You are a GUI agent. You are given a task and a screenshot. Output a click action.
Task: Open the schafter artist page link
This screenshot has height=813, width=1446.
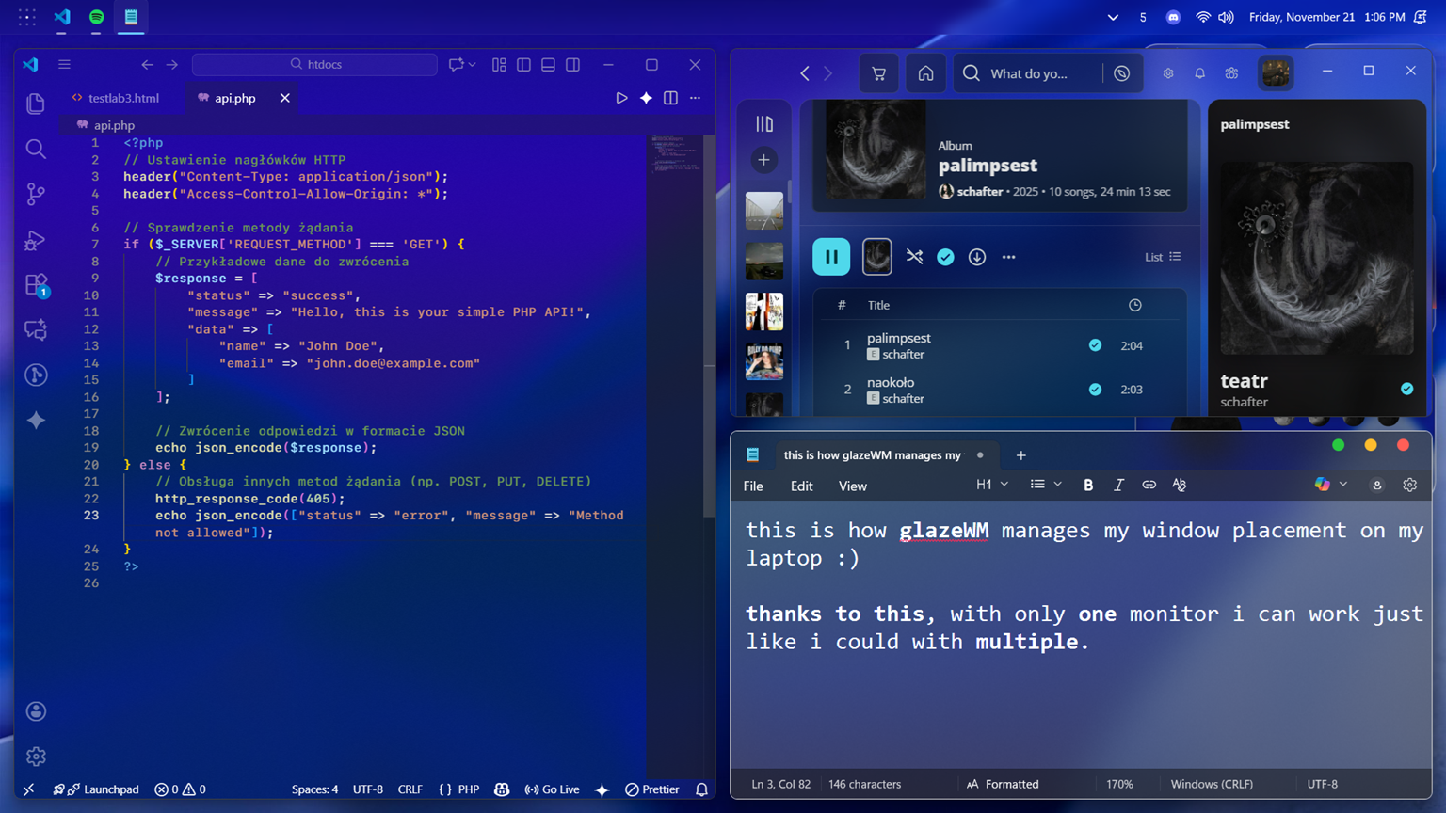[979, 191]
